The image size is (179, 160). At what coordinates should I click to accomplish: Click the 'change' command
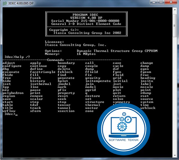coord(147,63)
